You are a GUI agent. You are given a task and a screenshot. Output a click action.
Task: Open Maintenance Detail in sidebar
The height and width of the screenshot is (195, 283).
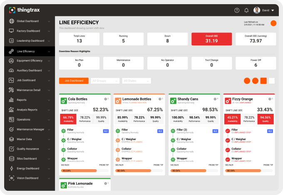tap(28, 90)
